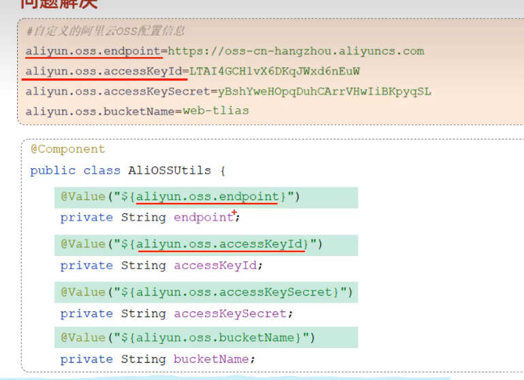Click the private String endpoint field
Viewport: 524px width, 380px height.
coord(150,218)
